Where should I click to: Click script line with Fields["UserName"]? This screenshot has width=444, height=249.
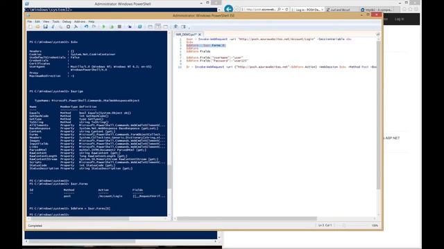[x=214, y=57]
